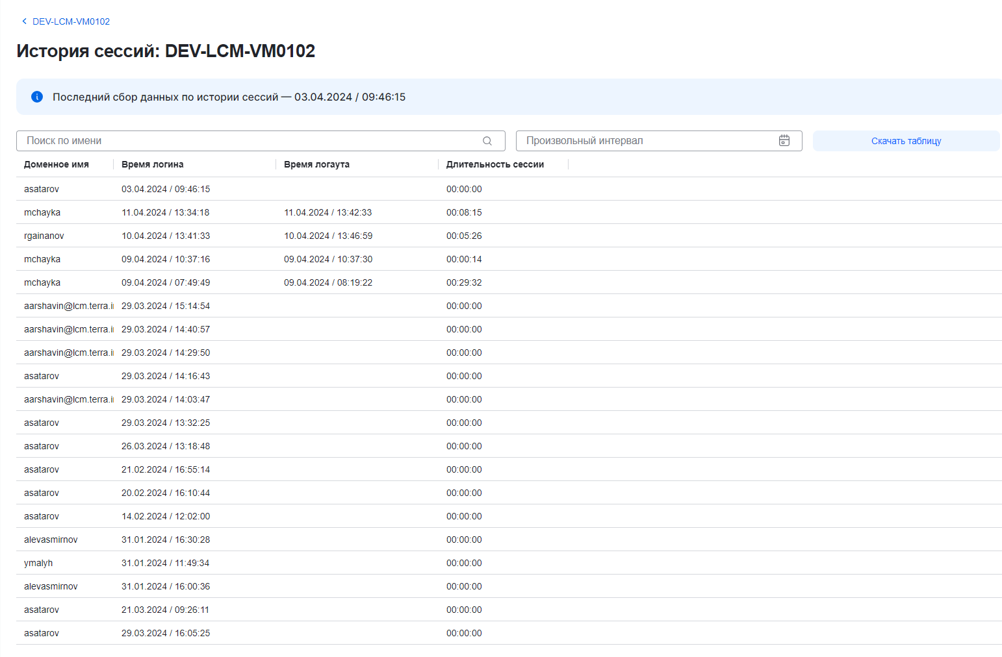
Task: Click the 00:08:15 session duration cell
Action: [464, 212]
